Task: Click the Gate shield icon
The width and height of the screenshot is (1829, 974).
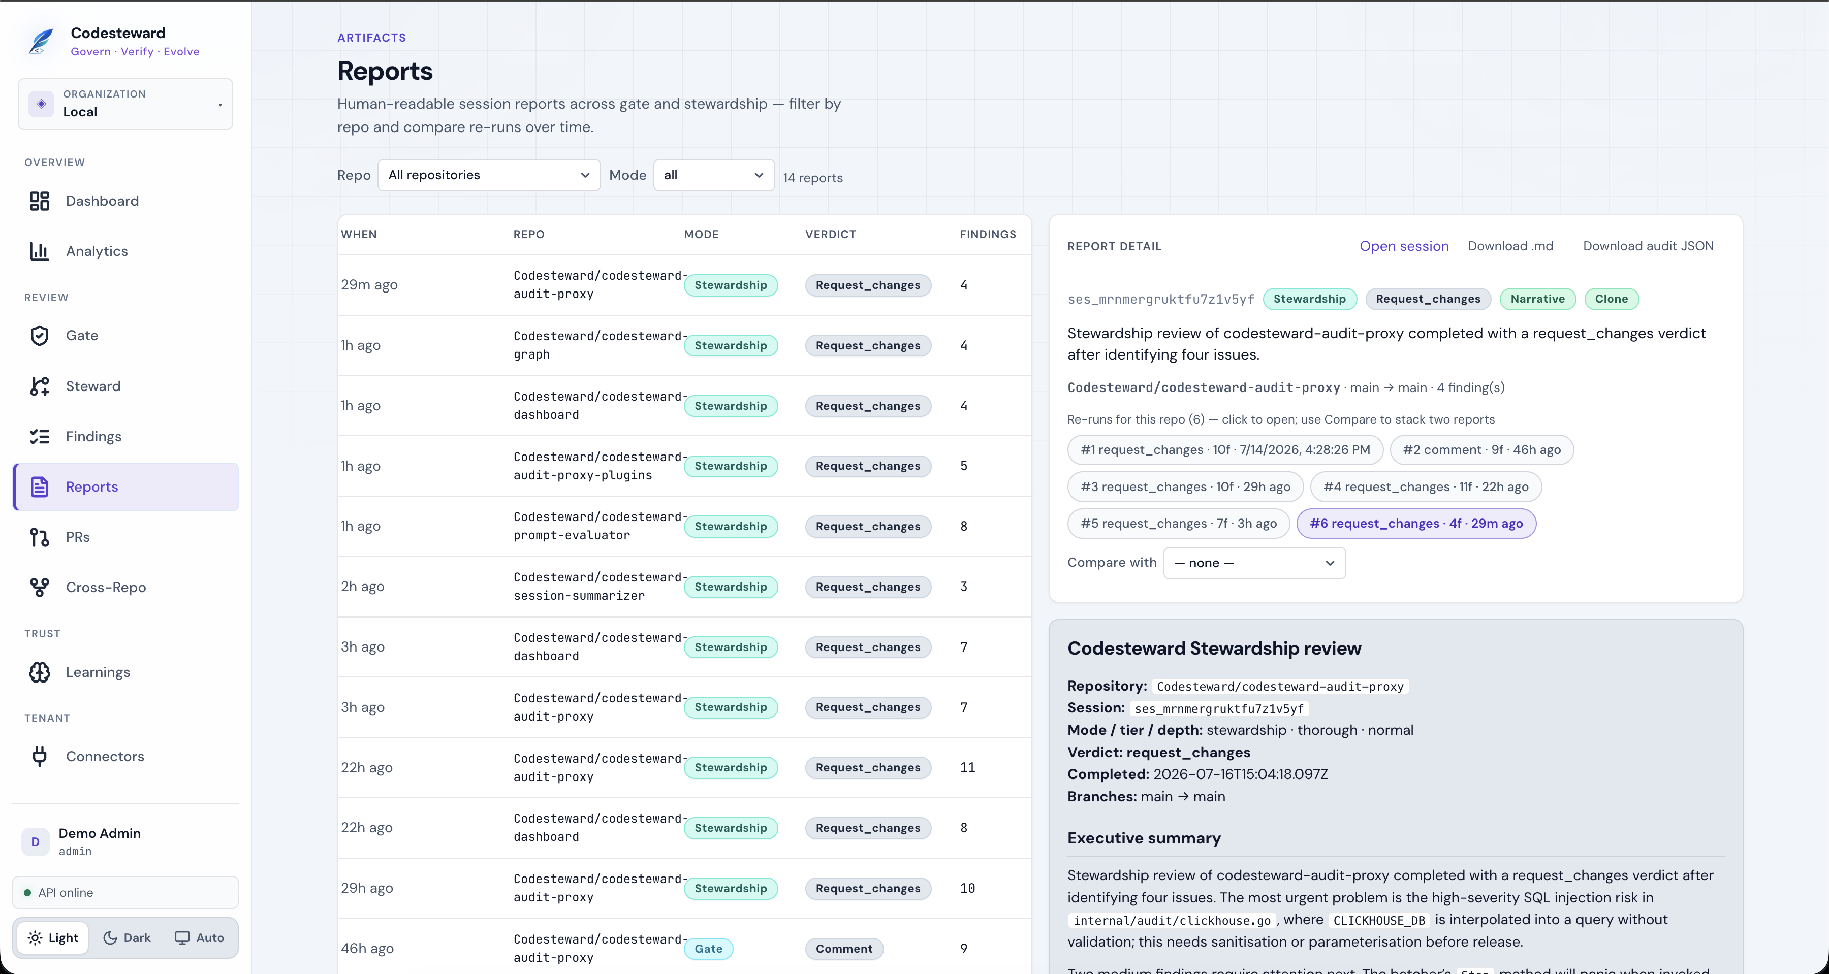Action: [x=40, y=336]
